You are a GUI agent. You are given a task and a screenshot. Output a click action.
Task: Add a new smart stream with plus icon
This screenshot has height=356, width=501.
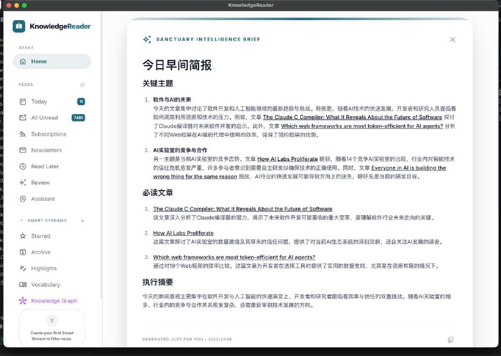click(83, 221)
